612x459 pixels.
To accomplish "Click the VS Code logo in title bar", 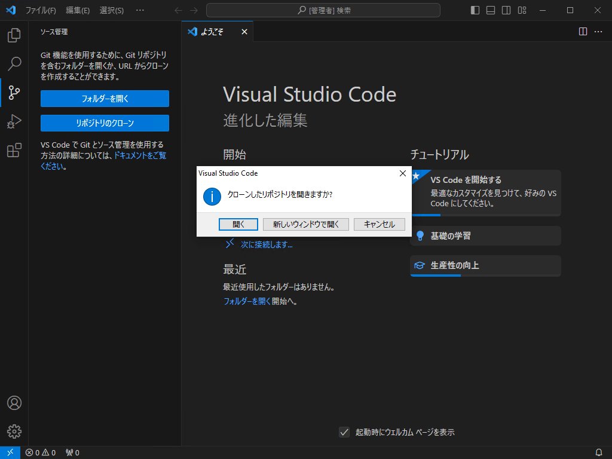I will point(11,10).
